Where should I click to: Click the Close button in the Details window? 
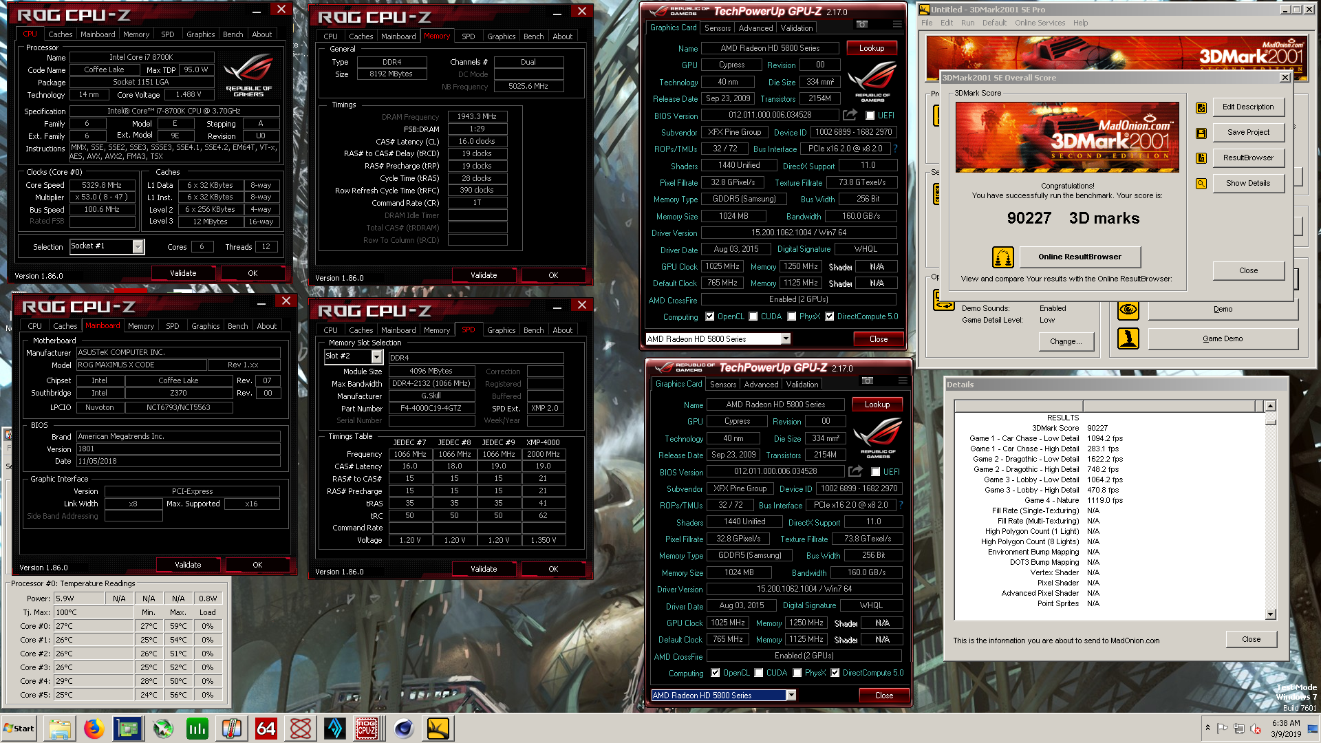coord(1251,639)
